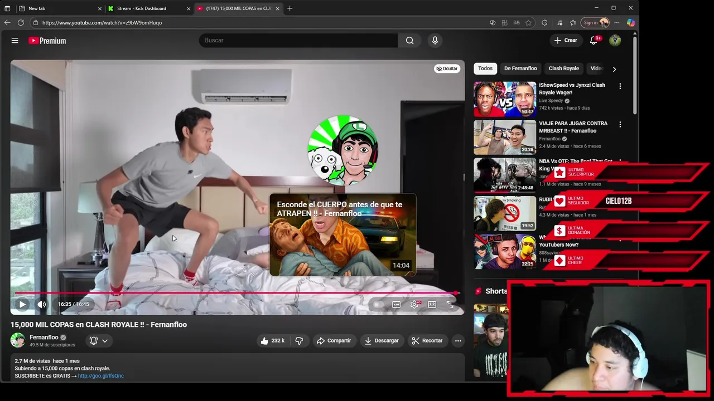Open the Crear create button
714x401 pixels.
[566, 40]
